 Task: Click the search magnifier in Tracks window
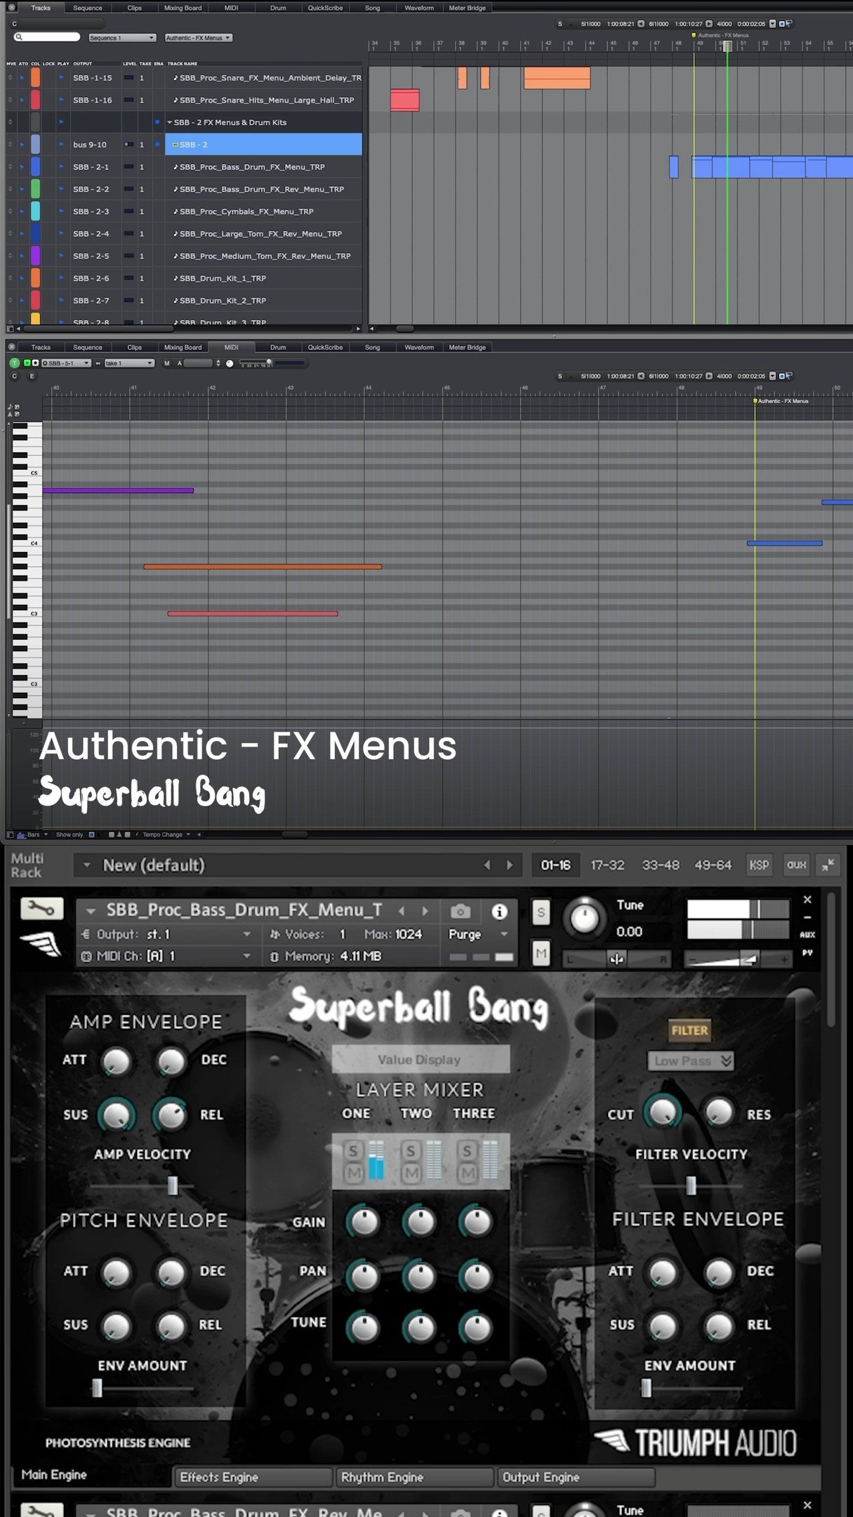[19, 37]
